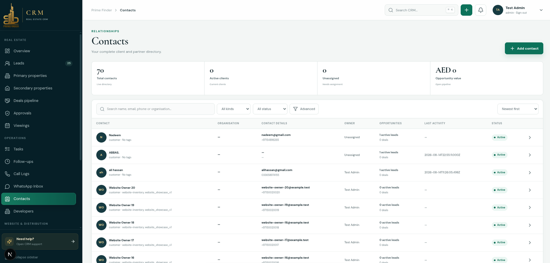The width and height of the screenshot is (550, 263).
Task: Click the ali hassan avatar circle
Action: 101,172
